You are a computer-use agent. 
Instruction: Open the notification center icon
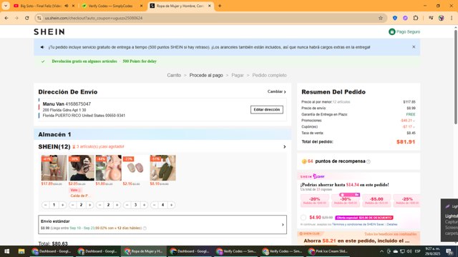click(449, 251)
